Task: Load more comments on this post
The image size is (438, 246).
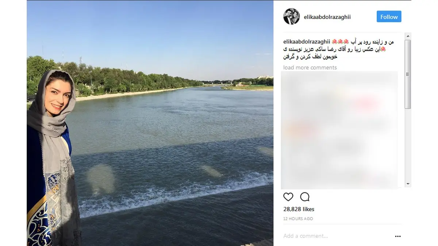Action: (x=310, y=68)
